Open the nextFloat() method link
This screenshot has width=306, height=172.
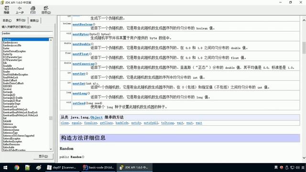point(81,54)
